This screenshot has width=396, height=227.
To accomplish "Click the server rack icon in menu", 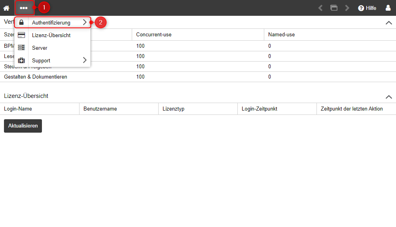I will [21, 48].
